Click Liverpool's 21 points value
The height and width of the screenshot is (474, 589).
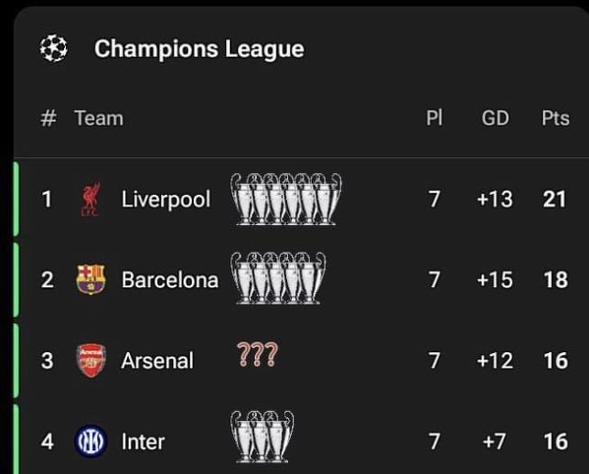pos(554,199)
